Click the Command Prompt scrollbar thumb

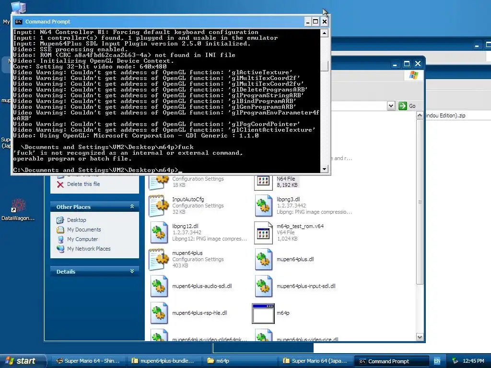pyautogui.click(x=325, y=66)
